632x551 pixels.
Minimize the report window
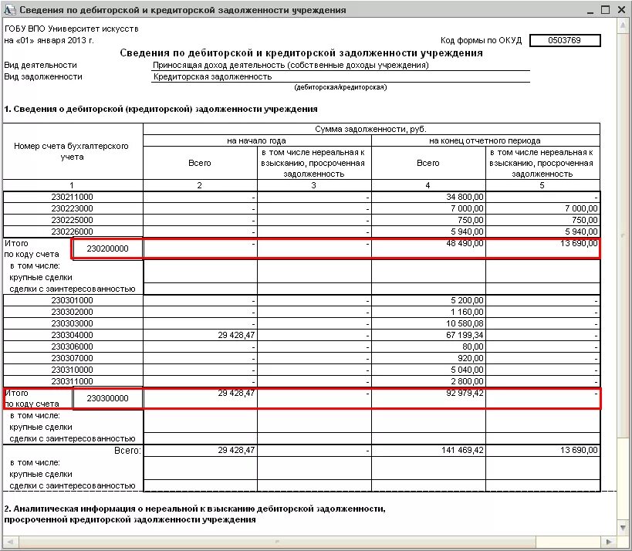click(x=590, y=10)
